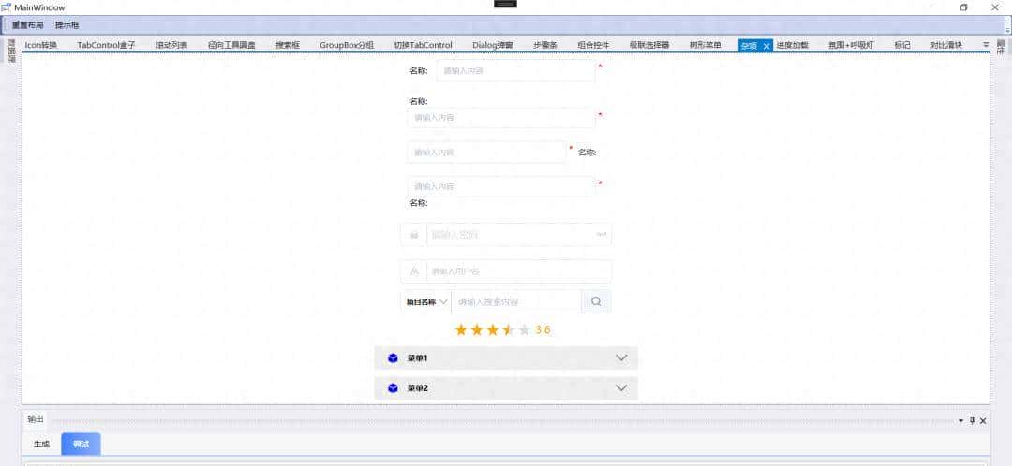Switch to the Dialog弹窗 tab
Screen dimensions: 1012x466
(493, 45)
